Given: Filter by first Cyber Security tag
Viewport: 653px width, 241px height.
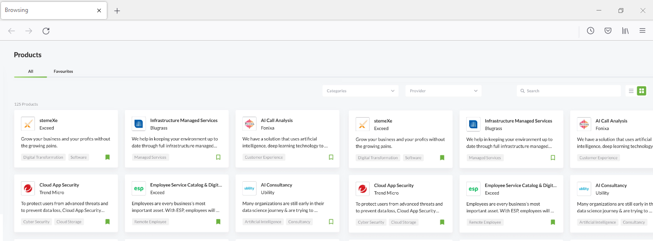Looking at the screenshot, I should point(36,222).
